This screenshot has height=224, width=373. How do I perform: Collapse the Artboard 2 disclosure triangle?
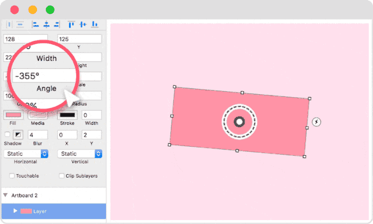pos(5,195)
